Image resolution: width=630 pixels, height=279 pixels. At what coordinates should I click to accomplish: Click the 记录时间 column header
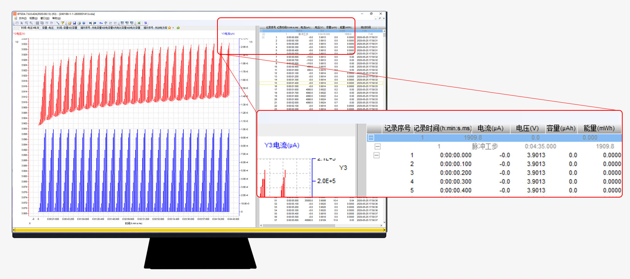point(287,27)
